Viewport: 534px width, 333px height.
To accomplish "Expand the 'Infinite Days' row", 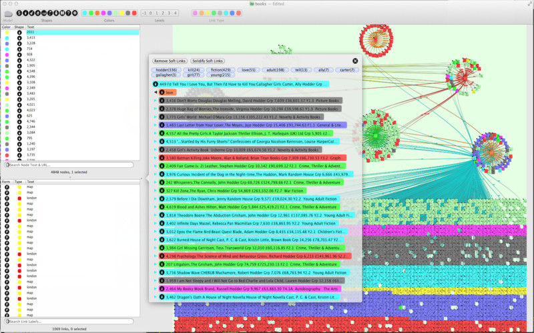I will tap(156, 223).
